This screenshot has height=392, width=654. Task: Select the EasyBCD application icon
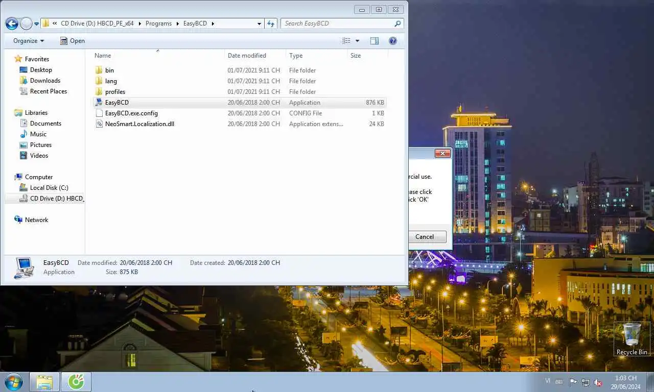[99, 103]
